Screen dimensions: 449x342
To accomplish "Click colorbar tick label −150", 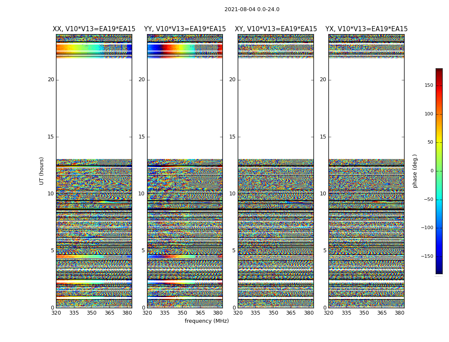I will pos(427,256).
